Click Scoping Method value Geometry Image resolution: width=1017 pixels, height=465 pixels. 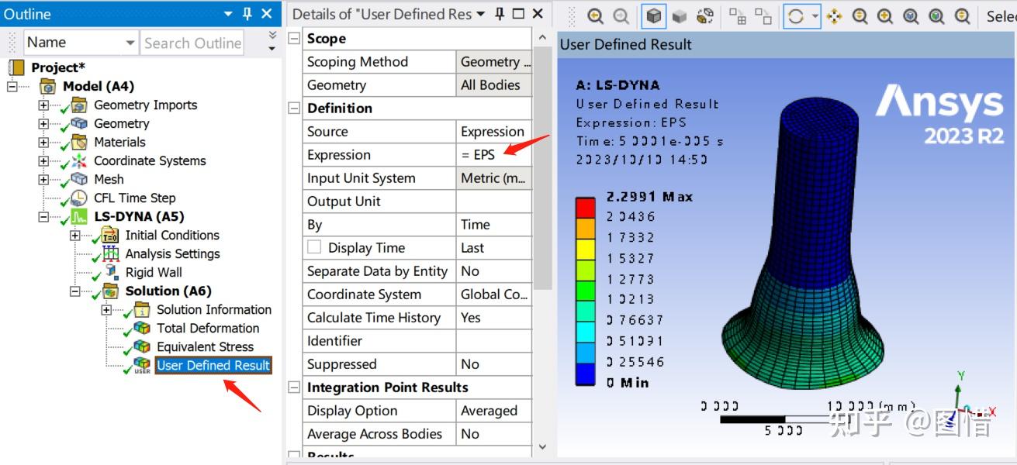494,61
